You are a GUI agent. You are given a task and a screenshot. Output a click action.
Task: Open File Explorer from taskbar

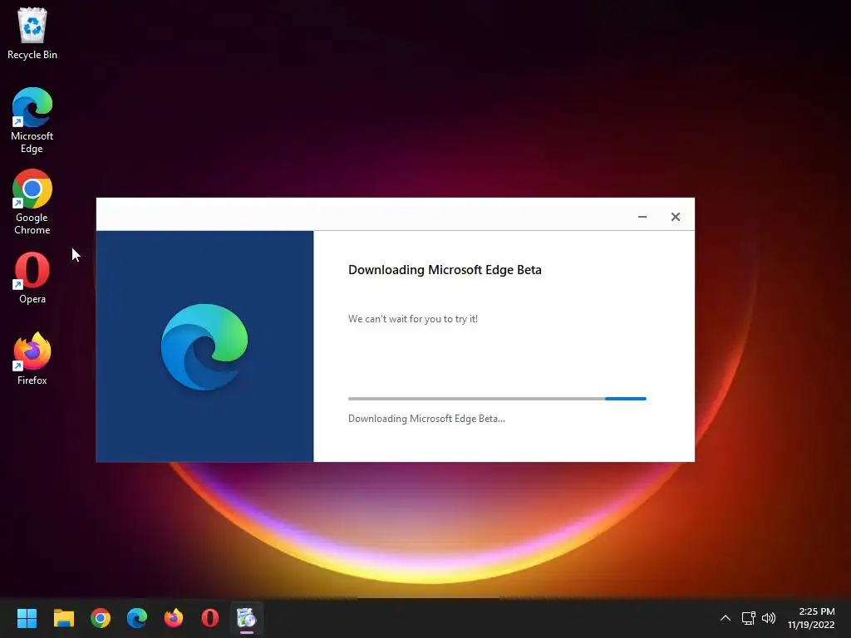(63, 618)
